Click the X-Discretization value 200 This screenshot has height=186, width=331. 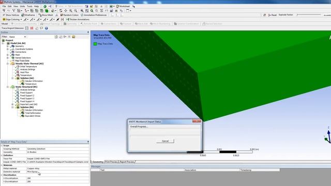(57, 178)
